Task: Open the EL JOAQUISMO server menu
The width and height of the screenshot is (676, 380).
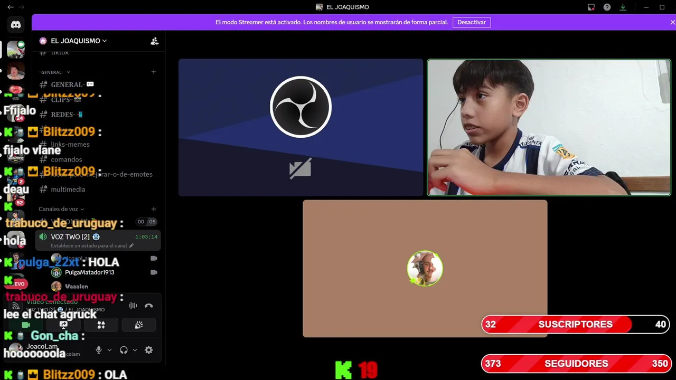Action: (79, 41)
